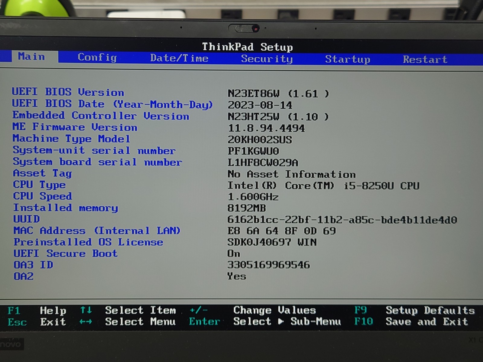Click the Exit legend text
This screenshot has width=483, height=362.
[x=53, y=322]
